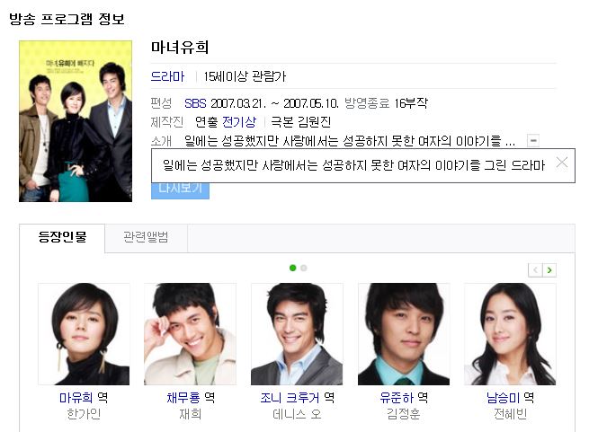The width and height of the screenshot is (607, 432).
Task: Select the green first page dot
Action: [292, 268]
